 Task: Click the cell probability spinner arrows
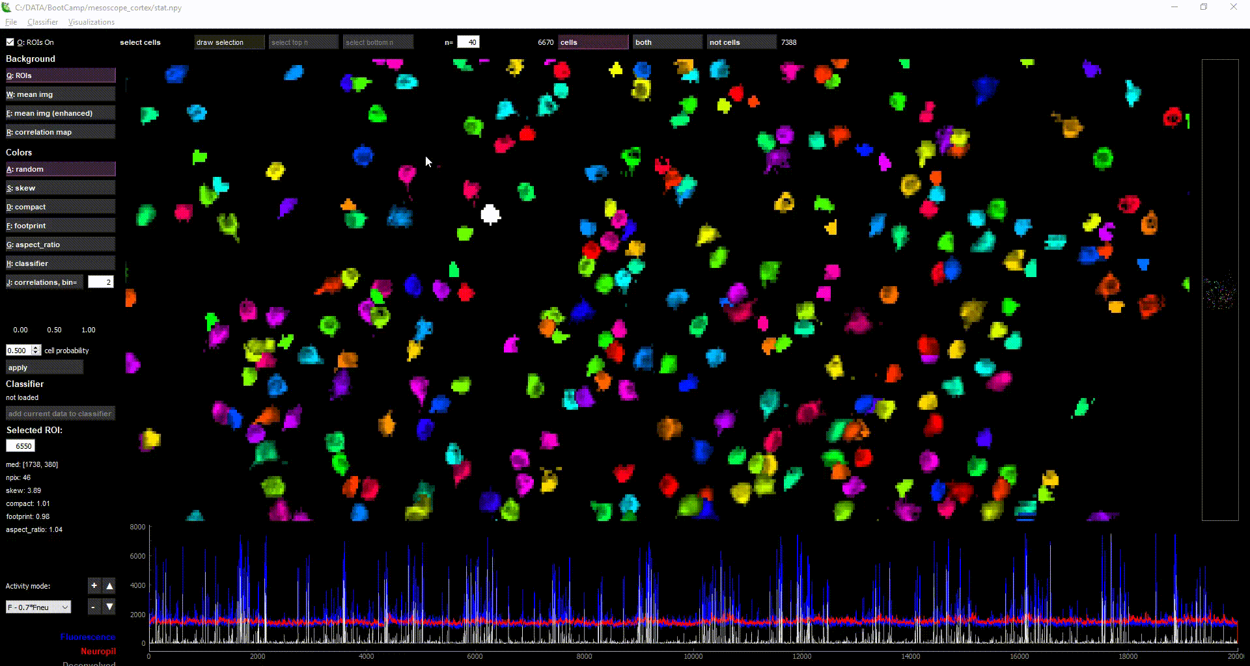click(36, 351)
